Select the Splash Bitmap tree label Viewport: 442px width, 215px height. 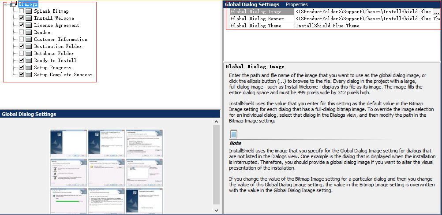point(51,11)
